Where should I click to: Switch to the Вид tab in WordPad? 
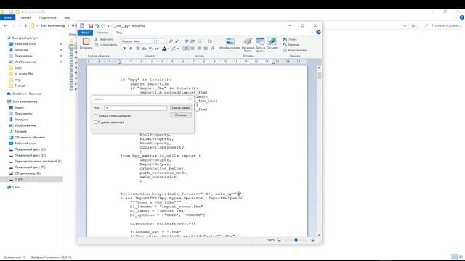[119, 33]
